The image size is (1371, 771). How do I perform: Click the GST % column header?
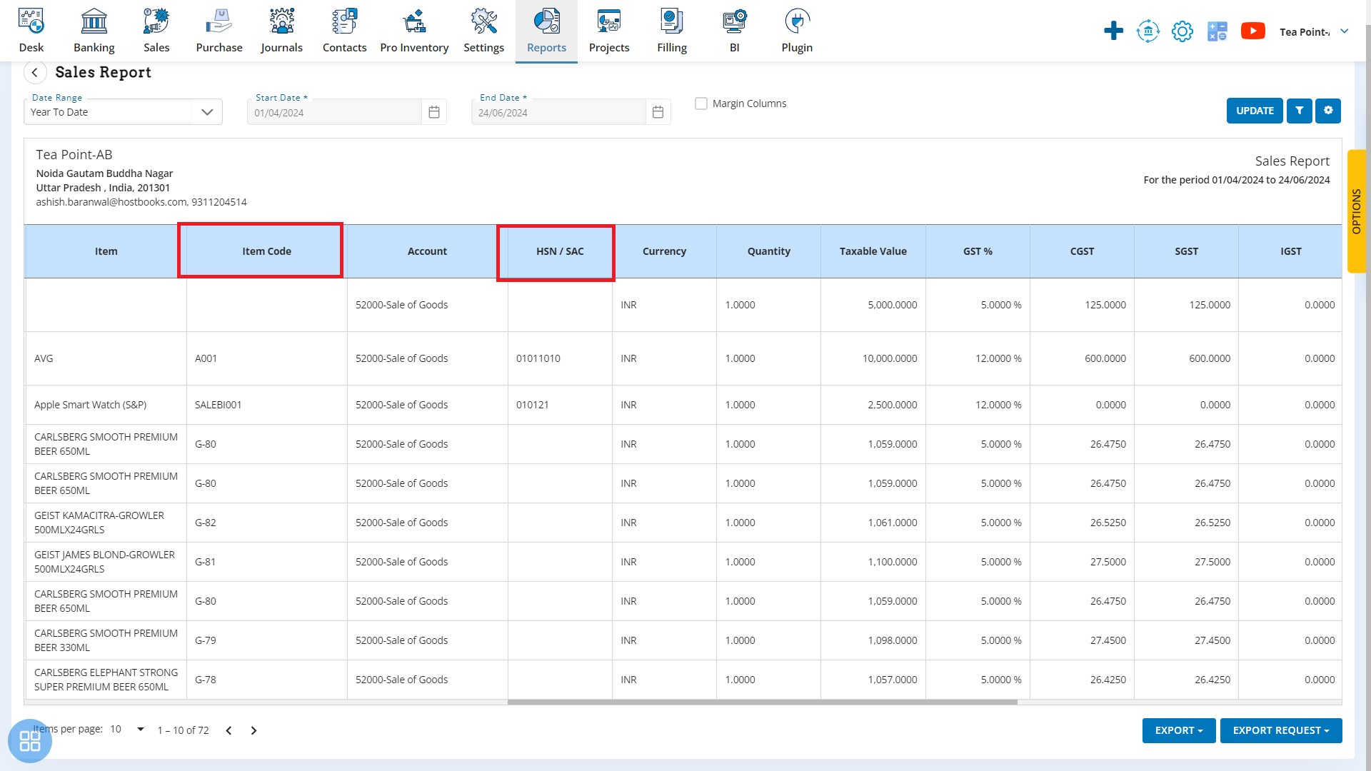pos(978,251)
